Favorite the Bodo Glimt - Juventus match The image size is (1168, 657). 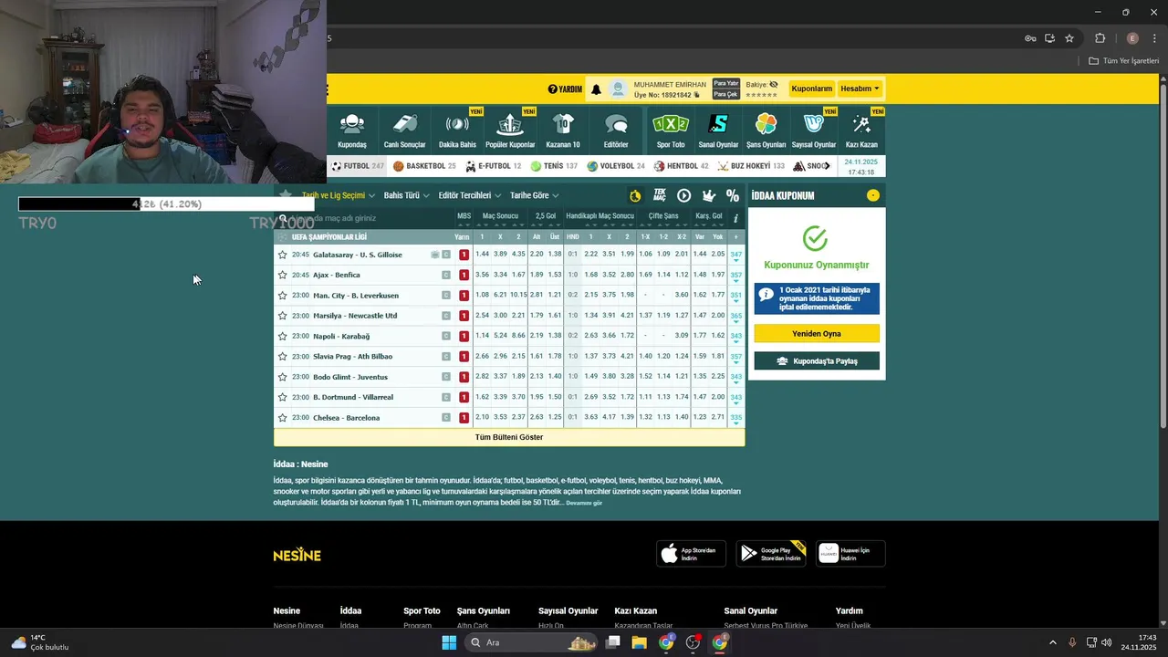[x=282, y=377]
